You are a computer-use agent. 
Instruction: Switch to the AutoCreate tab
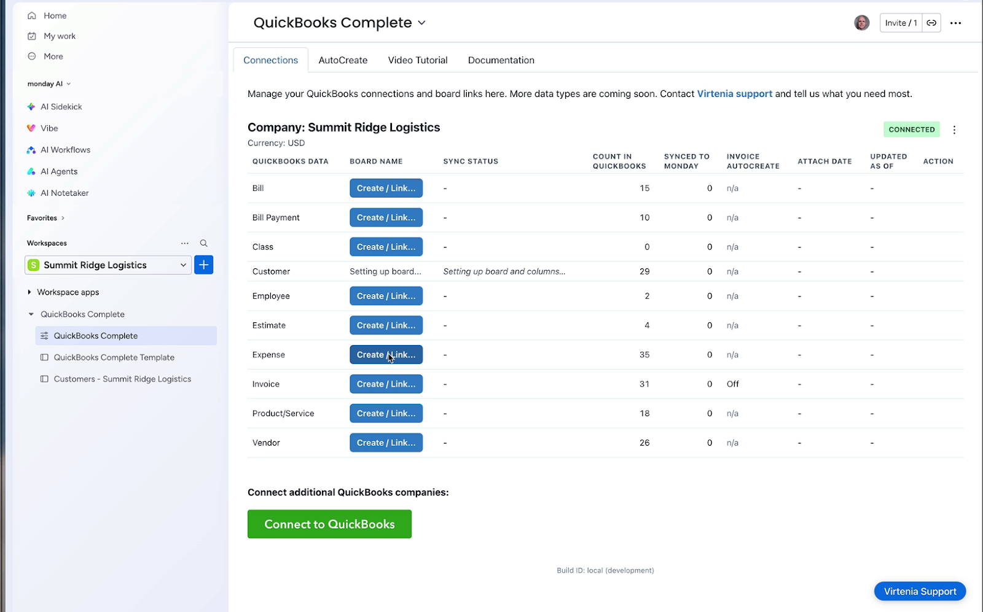point(343,60)
